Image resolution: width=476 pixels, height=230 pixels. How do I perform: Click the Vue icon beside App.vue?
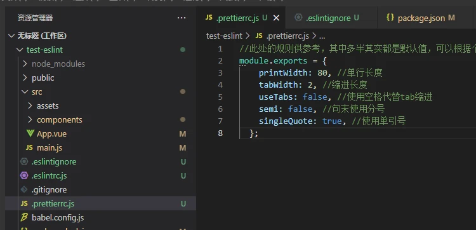(30, 133)
